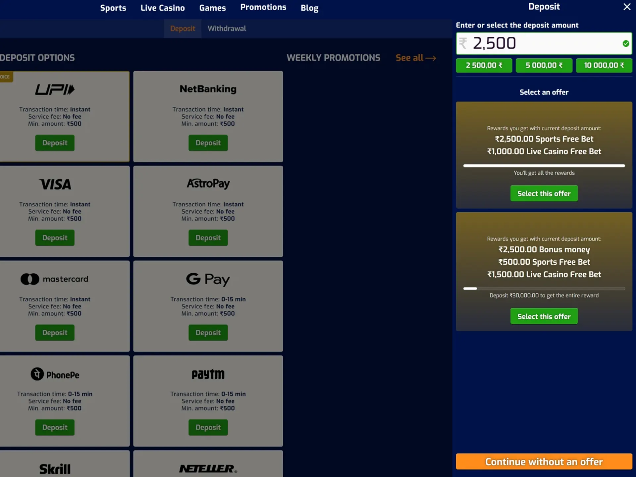The width and height of the screenshot is (636, 477).
Task: Select 5,000 ₹ quick deposit amount
Action: 544,65
